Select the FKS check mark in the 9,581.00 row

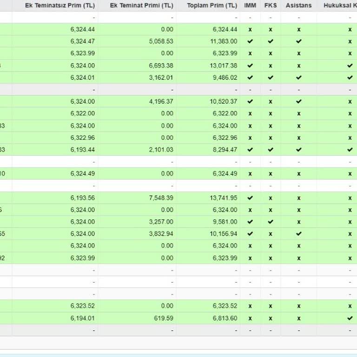271,222
